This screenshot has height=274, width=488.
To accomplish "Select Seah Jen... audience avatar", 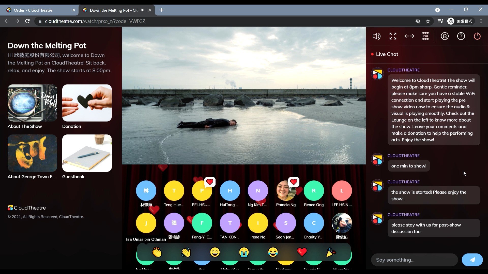I will point(286,223).
